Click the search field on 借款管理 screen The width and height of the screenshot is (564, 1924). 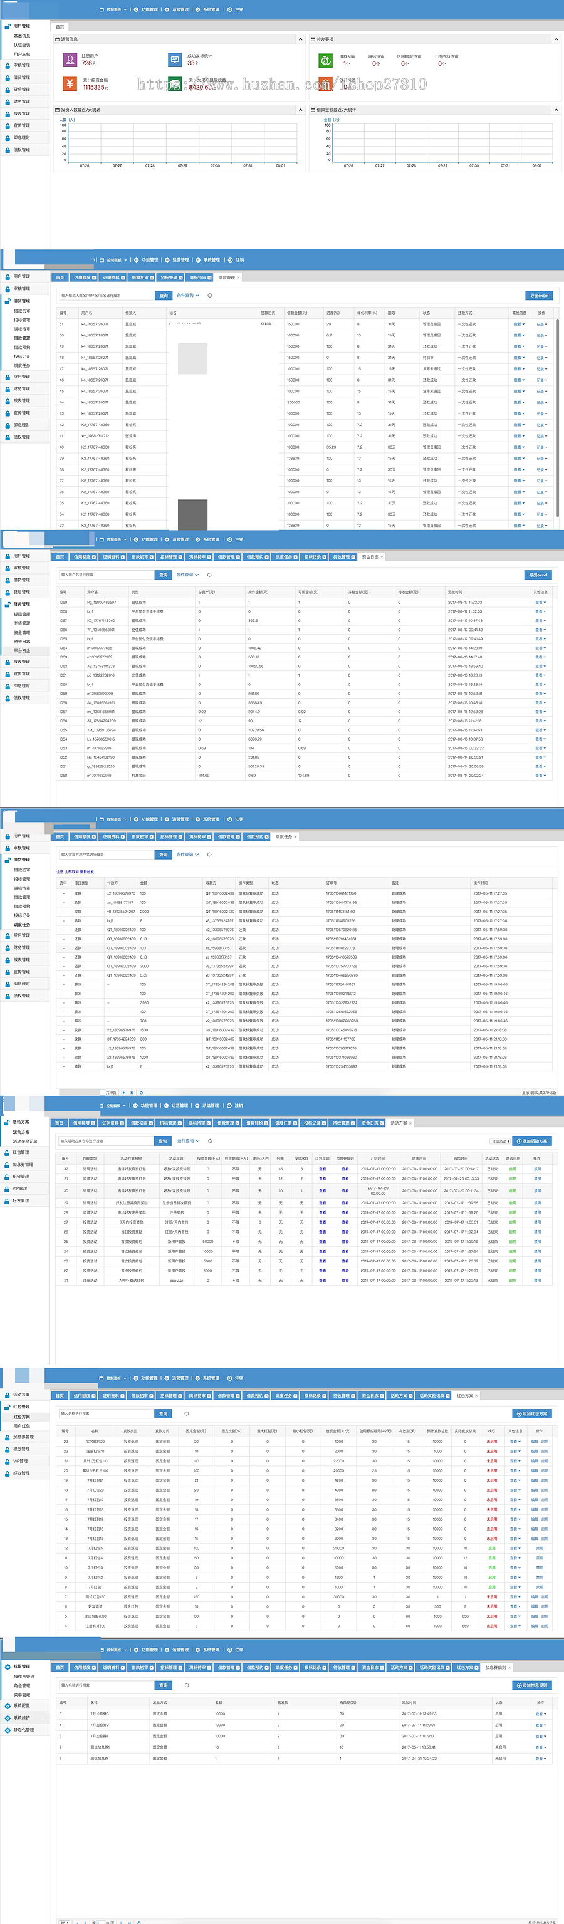(107, 296)
